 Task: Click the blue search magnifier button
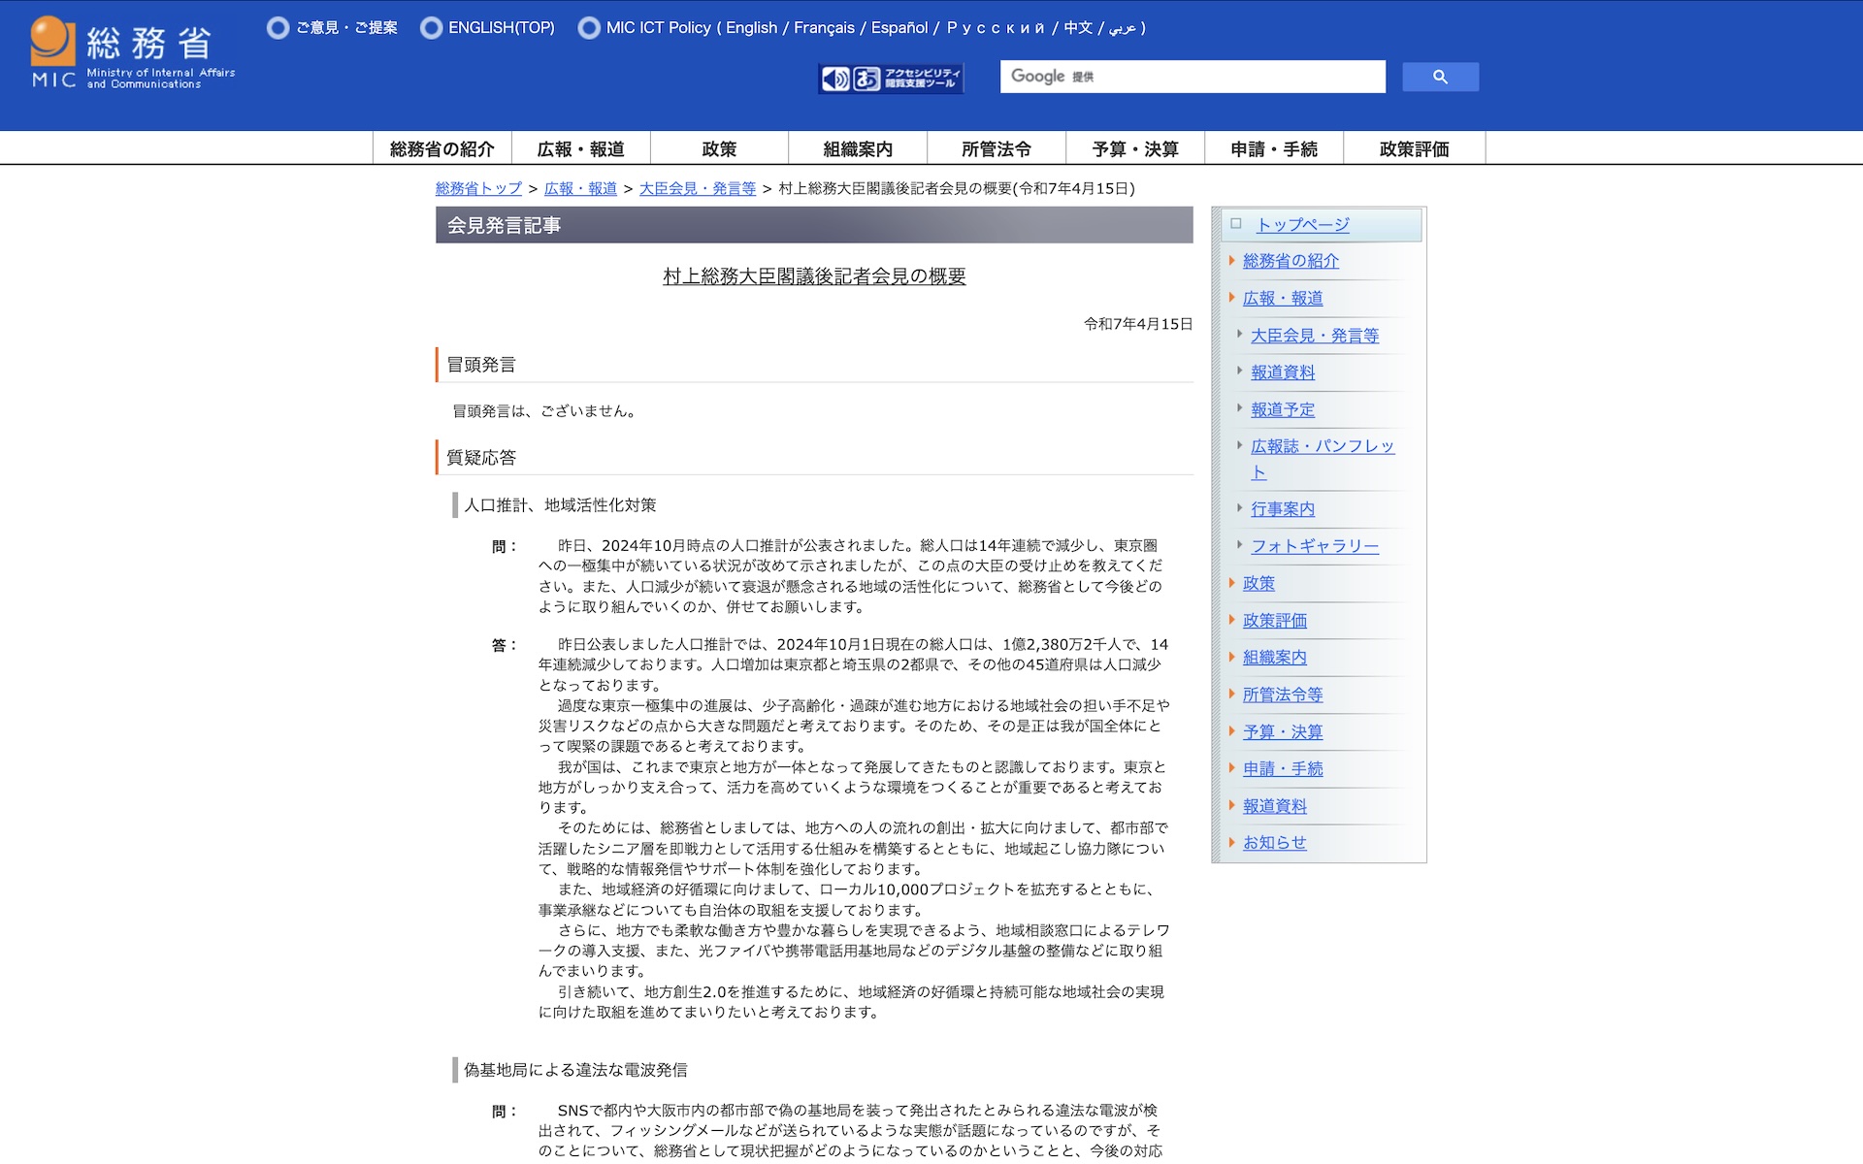(1440, 77)
